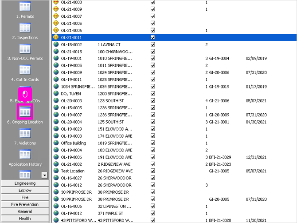
Task: Click the globe icon beside OL-19-0029
Action: pos(56,129)
